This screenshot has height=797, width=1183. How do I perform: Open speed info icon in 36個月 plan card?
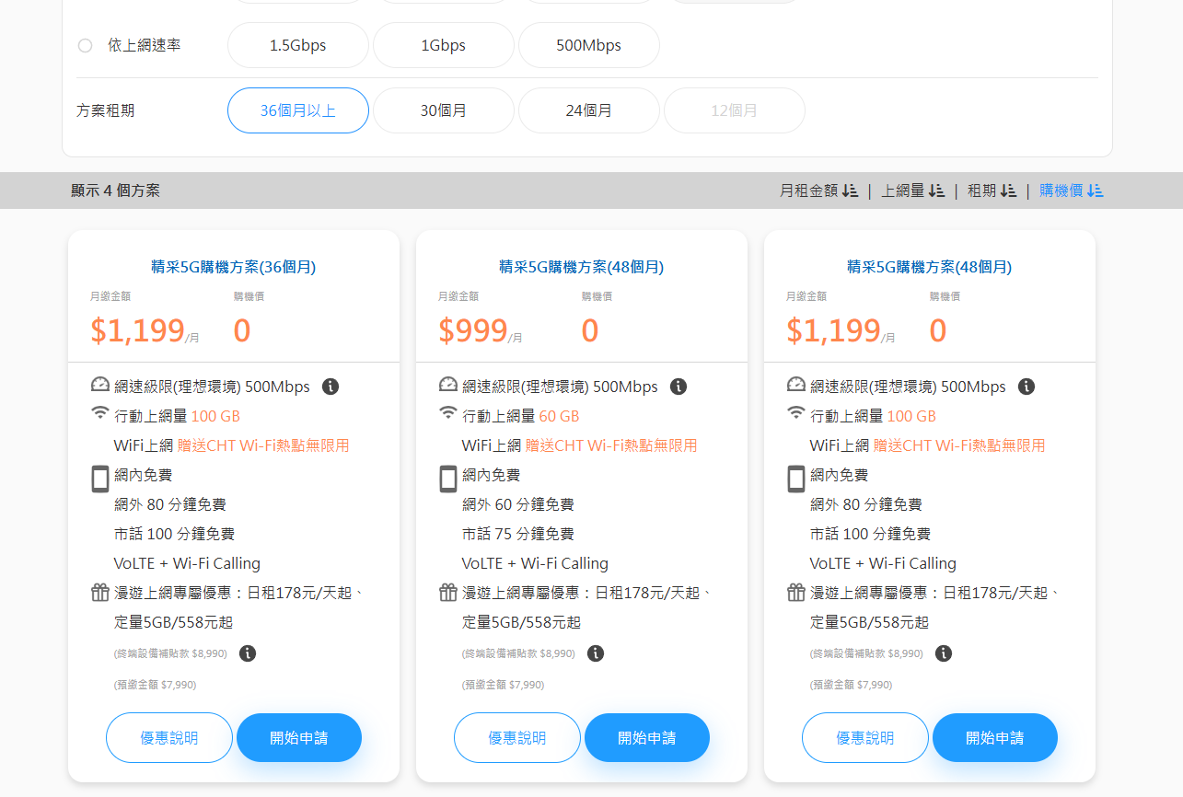point(331,387)
